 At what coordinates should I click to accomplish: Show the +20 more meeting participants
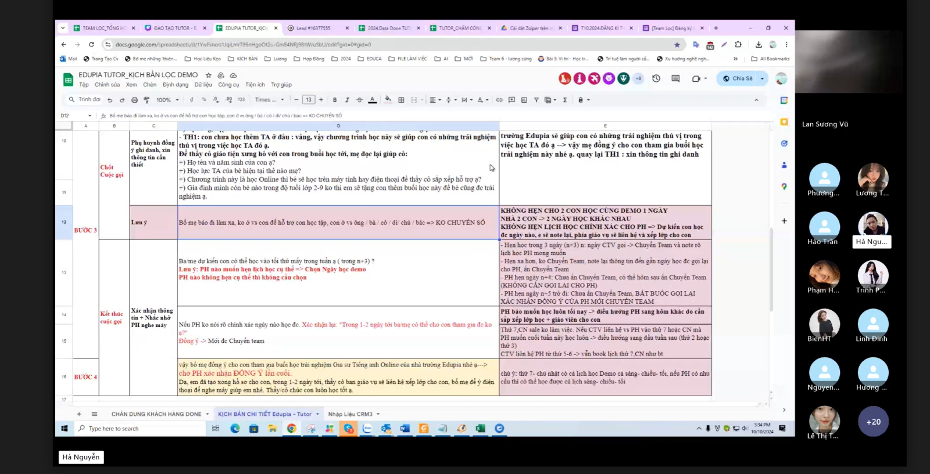tap(873, 422)
